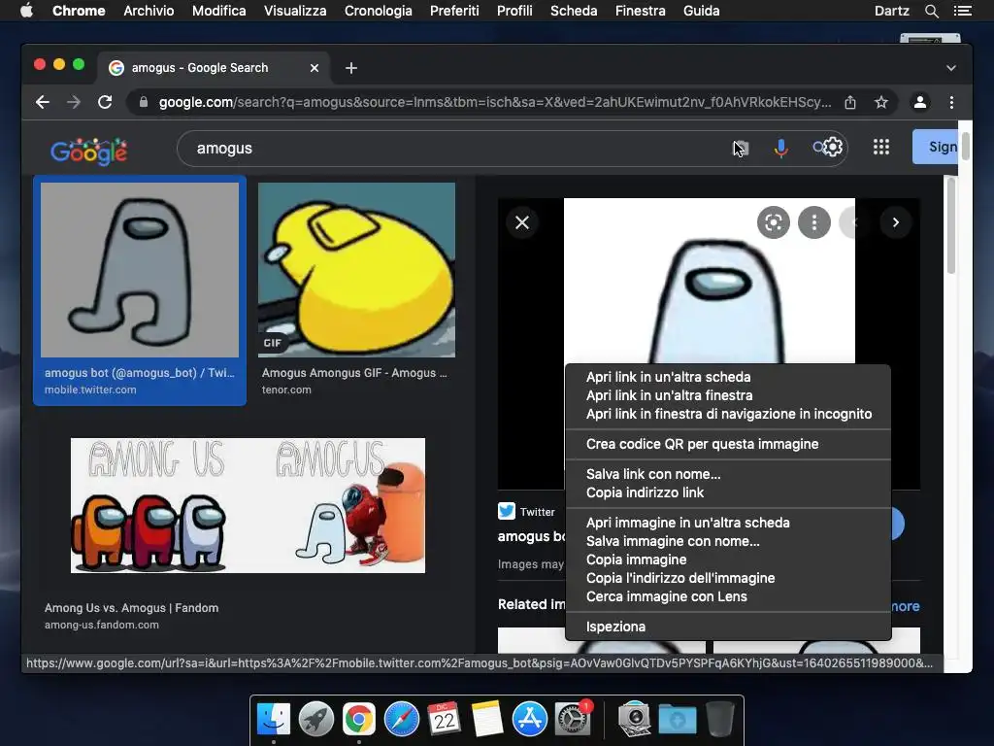Select the gray amogus bot thumbnail
994x746 pixels.
point(140,270)
